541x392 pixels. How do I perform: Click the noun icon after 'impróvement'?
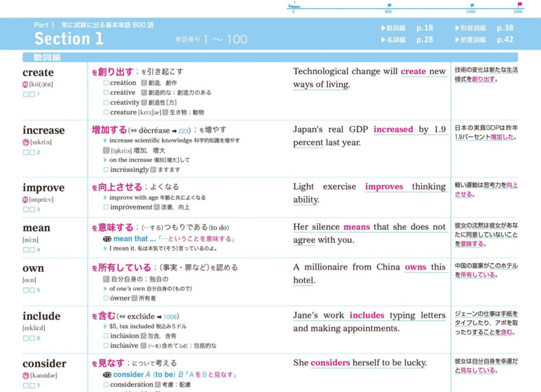157,207
